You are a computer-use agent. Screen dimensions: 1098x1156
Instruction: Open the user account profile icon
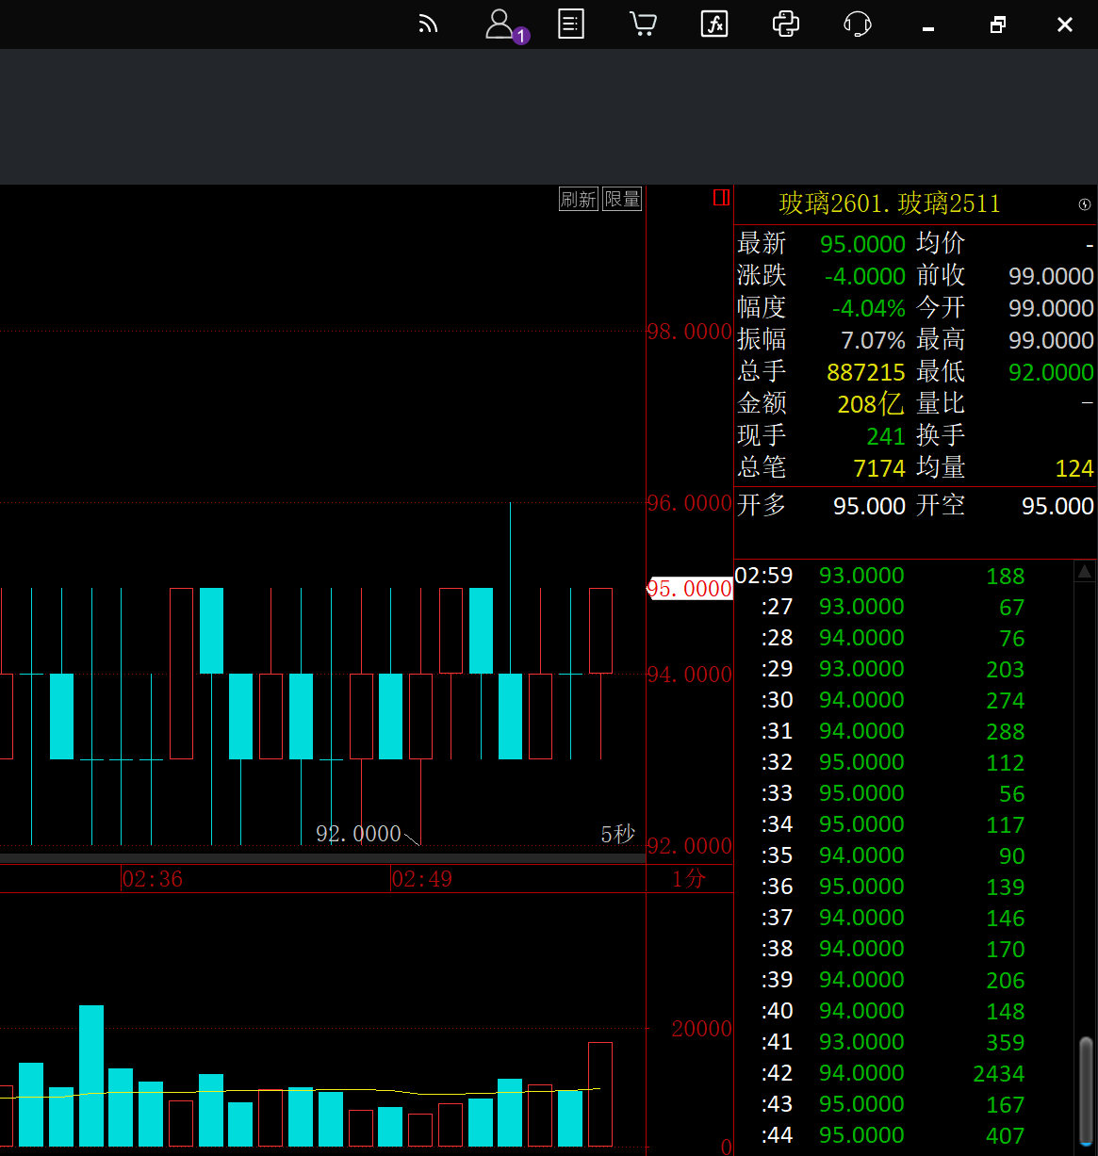pyautogui.click(x=500, y=24)
